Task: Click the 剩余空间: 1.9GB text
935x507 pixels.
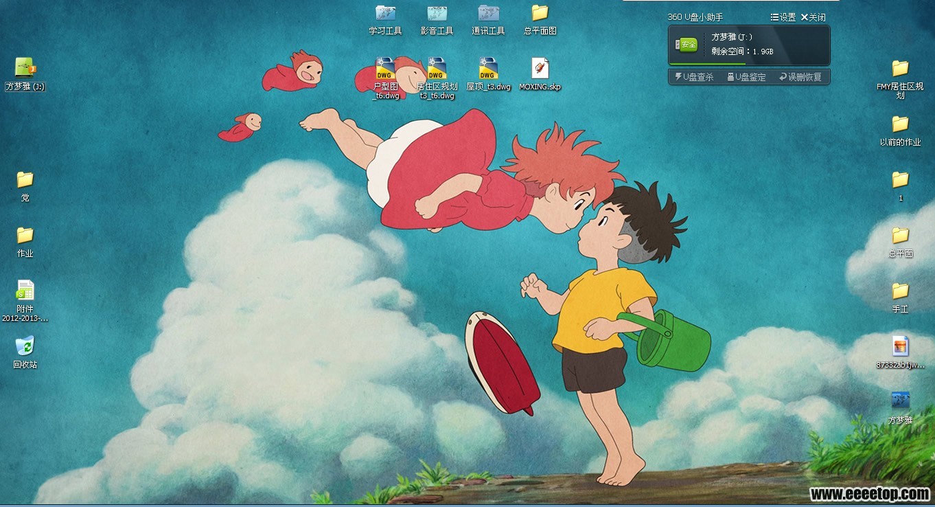Action: pyautogui.click(x=742, y=52)
